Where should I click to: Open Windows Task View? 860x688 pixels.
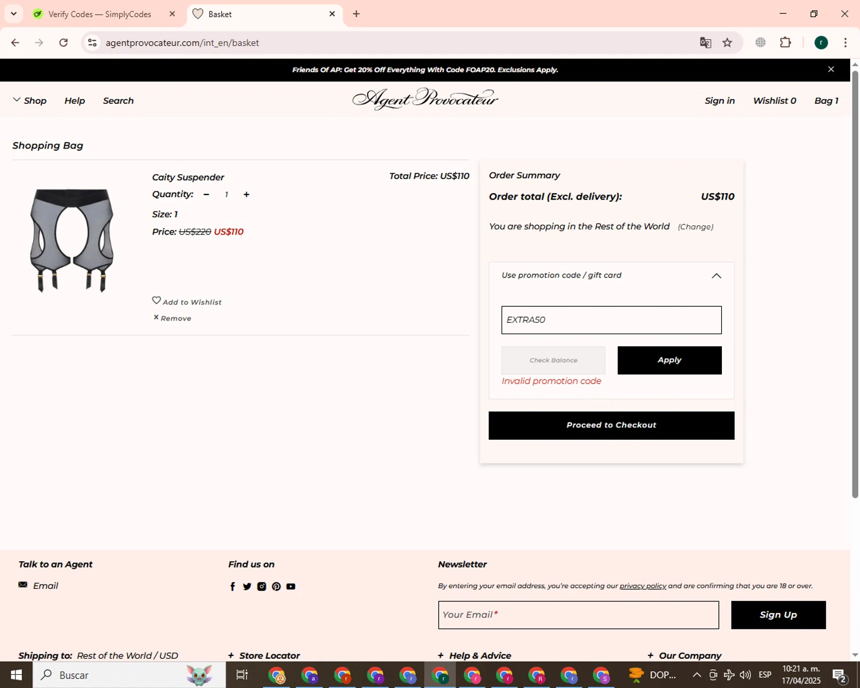(242, 675)
